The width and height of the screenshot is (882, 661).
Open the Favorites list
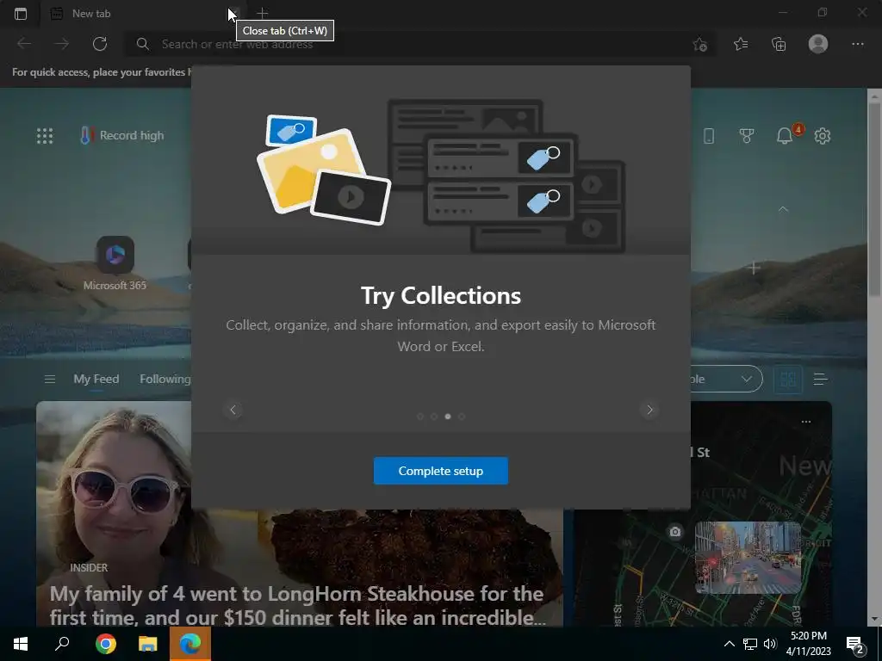click(x=741, y=44)
